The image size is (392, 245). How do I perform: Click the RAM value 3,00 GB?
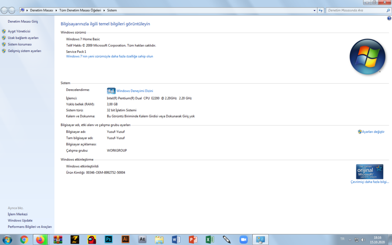coord(112,104)
